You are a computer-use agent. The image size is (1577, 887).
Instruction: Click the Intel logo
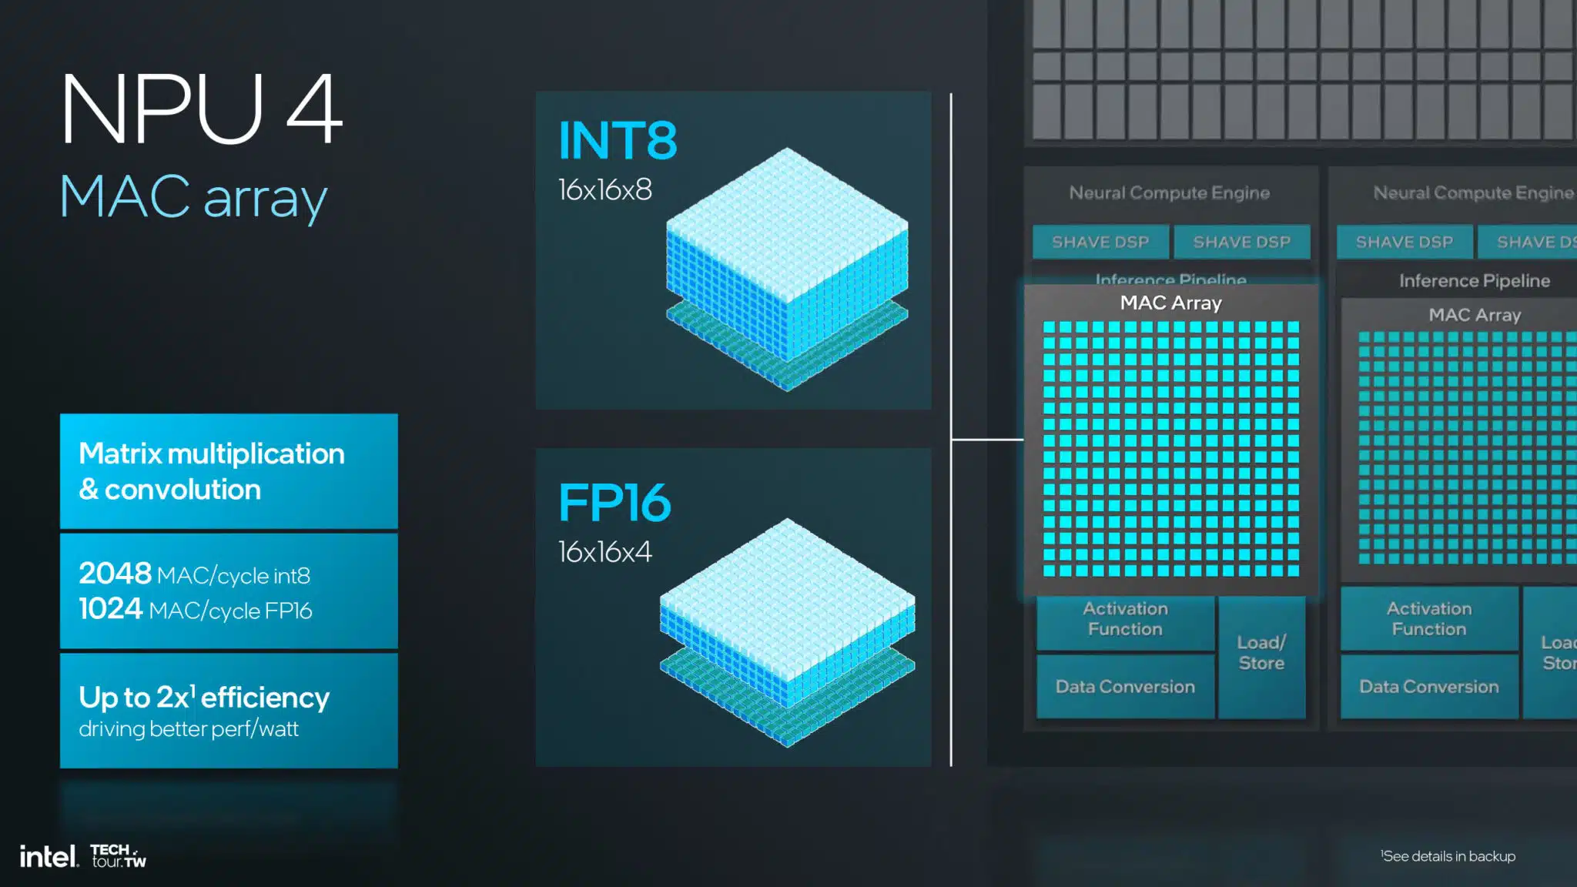click(x=49, y=856)
